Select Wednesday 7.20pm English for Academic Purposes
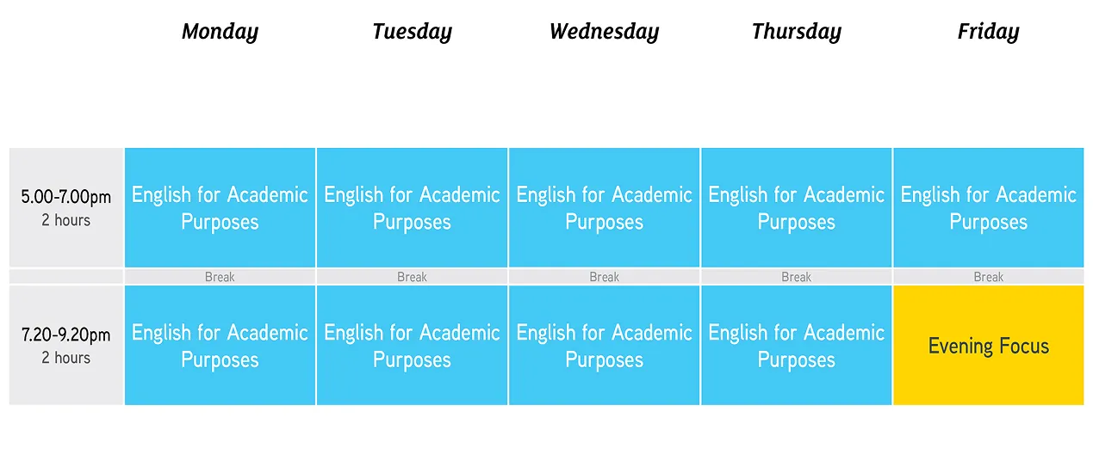Screen dimensions: 1093x473 (x=604, y=345)
